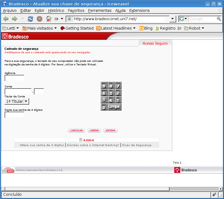Screen dimensions: 224x199
Task: Click the virtual keypad 5 key
Action: pos(111,93)
